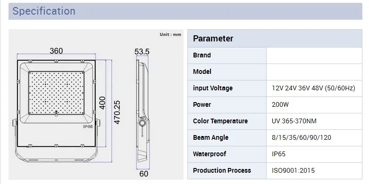
Task: Click the floodlight front-view LED panel drawing
Action: (x=56, y=93)
